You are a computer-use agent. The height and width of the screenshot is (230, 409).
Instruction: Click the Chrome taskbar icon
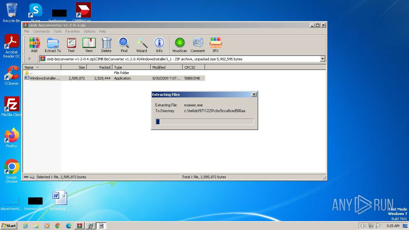click(x=58, y=226)
